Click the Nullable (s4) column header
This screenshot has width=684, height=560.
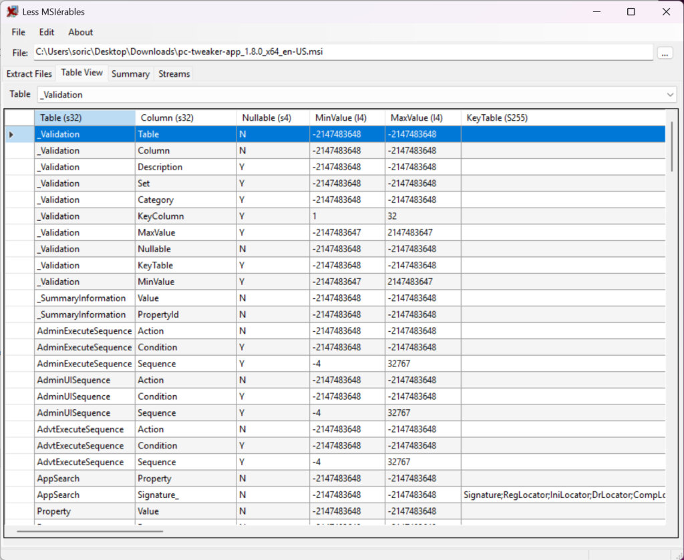pyautogui.click(x=273, y=117)
